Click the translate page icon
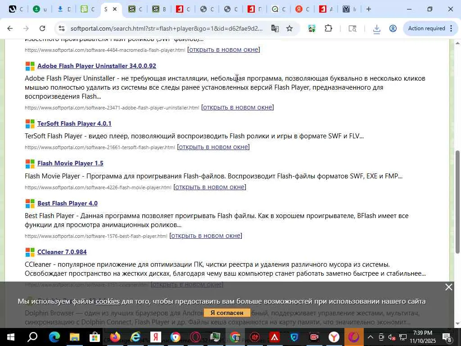Viewport: 461px width, 346px height. [275, 28]
